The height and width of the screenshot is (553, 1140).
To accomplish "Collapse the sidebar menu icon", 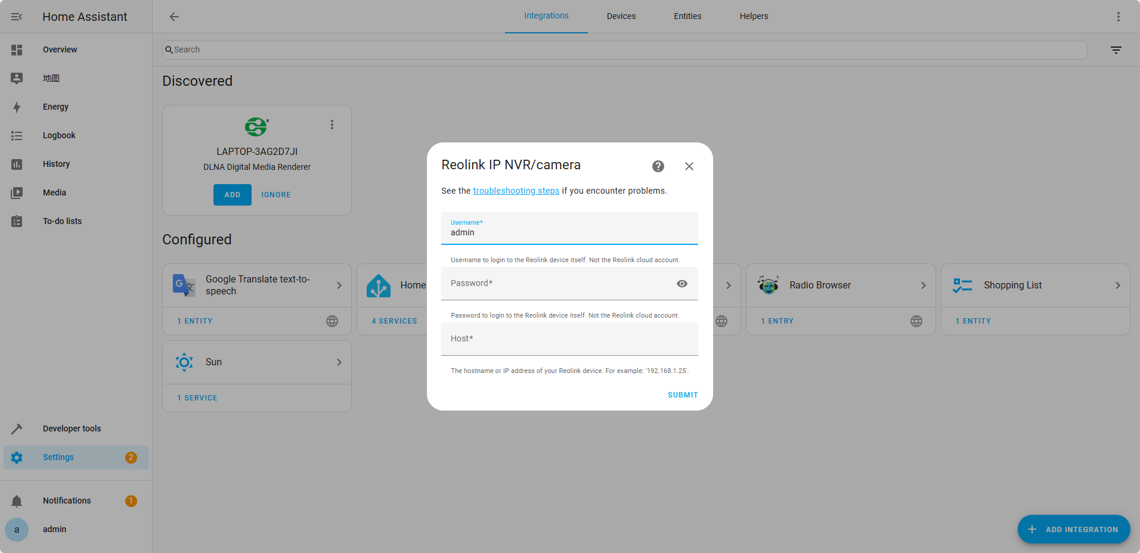I will coord(17,17).
